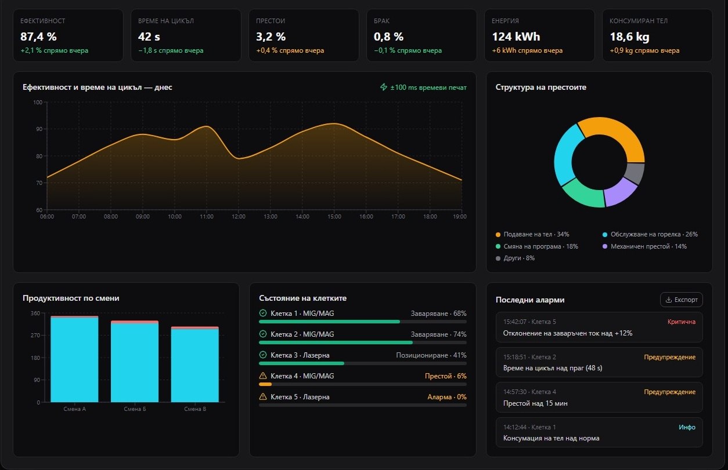Click the Структура на престоите heading

(x=541, y=87)
